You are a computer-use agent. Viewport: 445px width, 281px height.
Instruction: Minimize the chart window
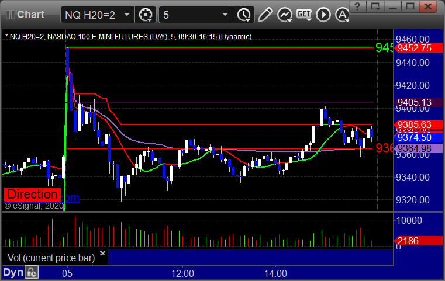(393, 6)
